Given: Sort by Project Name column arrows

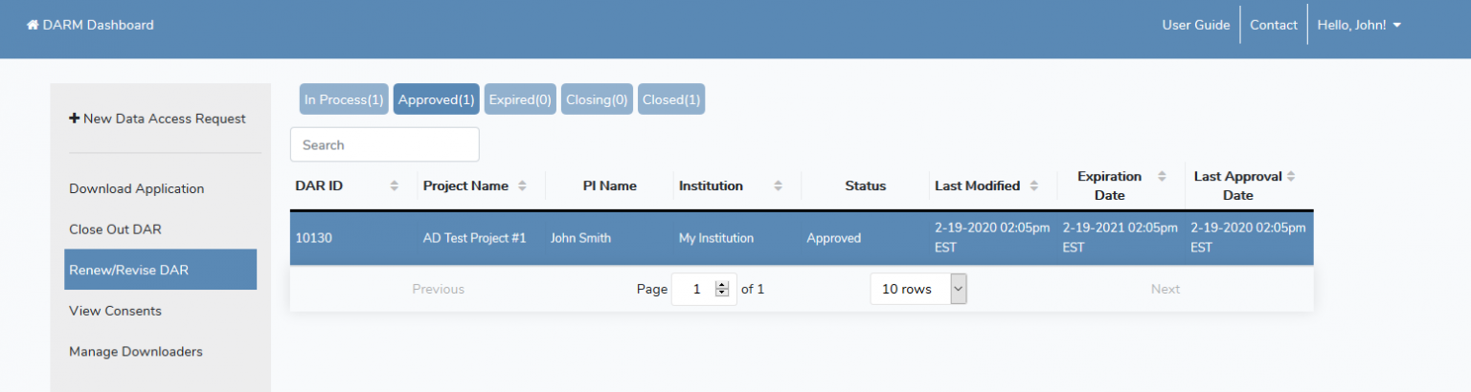Looking at the screenshot, I should click(x=522, y=185).
